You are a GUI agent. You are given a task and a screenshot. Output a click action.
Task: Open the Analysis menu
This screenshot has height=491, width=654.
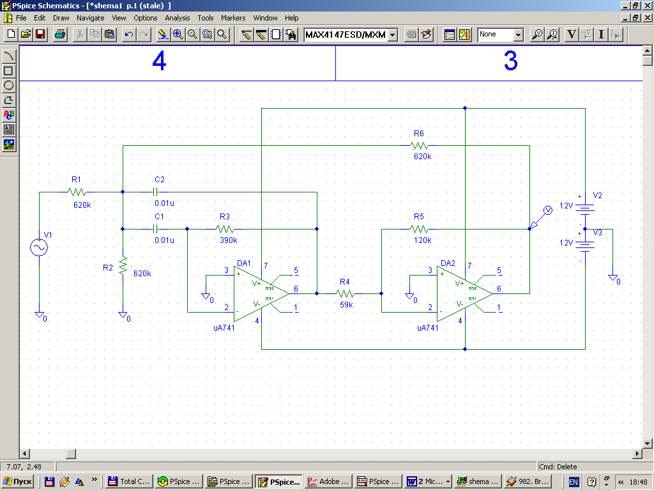click(177, 18)
